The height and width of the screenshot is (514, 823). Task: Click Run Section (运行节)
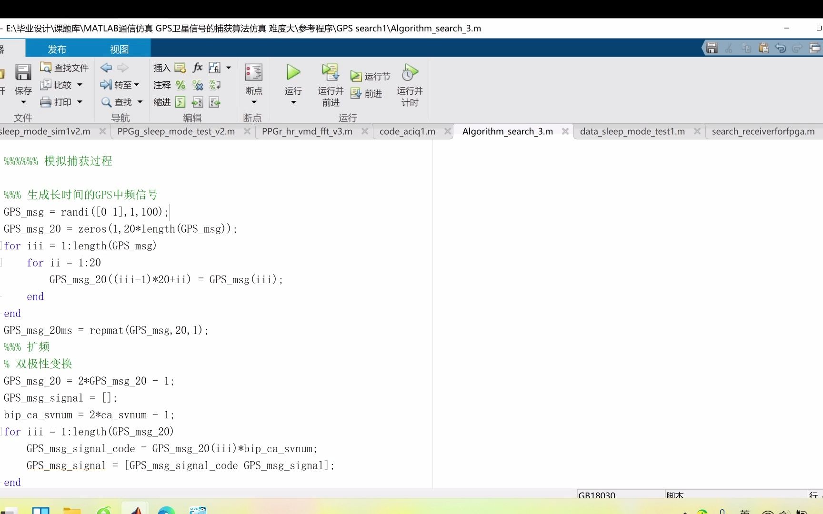click(370, 76)
